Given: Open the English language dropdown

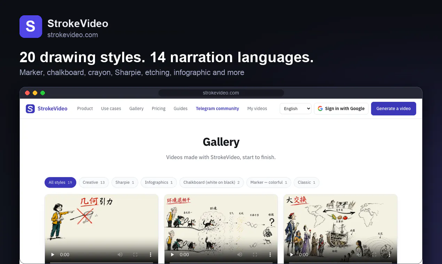Looking at the screenshot, I should coord(295,109).
